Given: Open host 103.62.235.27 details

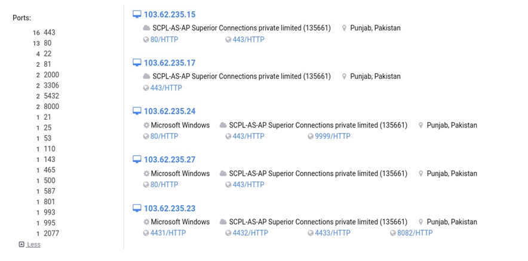Looking at the screenshot, I should [170, 160].
